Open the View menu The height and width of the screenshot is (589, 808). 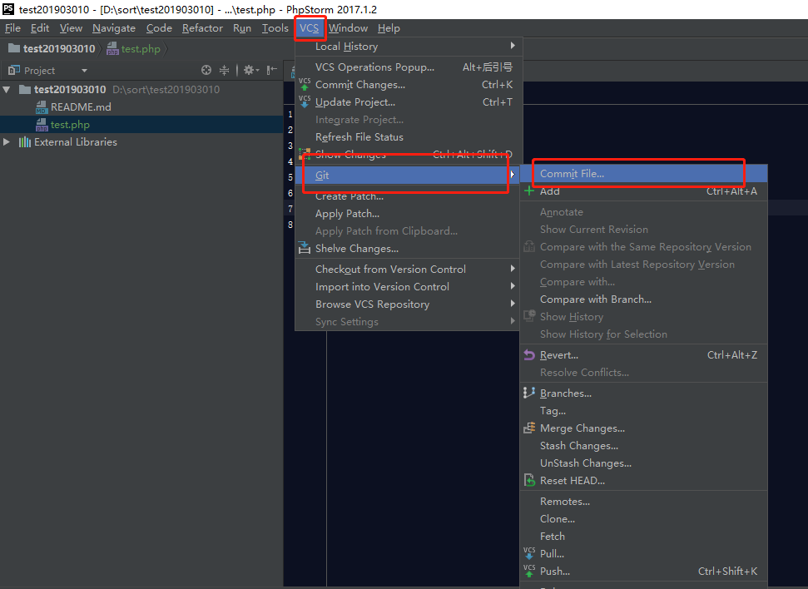[x=71, y=28]
